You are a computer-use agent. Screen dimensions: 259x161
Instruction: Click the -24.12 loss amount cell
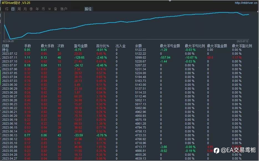pyautogui.click(x=78, y=65)
